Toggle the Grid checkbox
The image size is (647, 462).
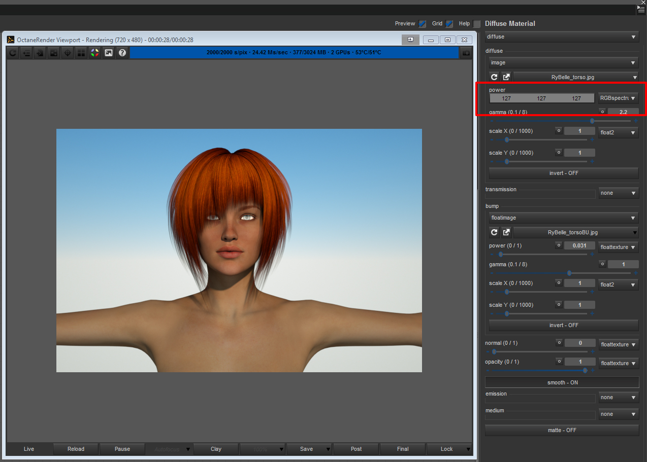click(449, 24)
